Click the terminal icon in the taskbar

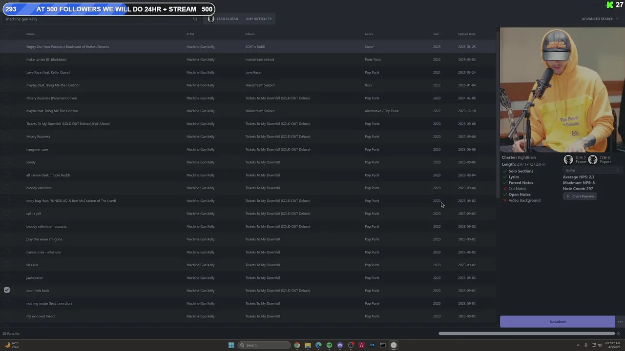tap(383, 345)
